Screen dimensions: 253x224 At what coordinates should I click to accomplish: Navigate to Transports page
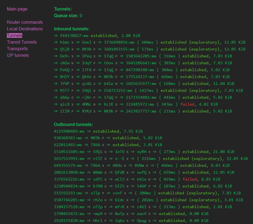click(x=17, y=49)
